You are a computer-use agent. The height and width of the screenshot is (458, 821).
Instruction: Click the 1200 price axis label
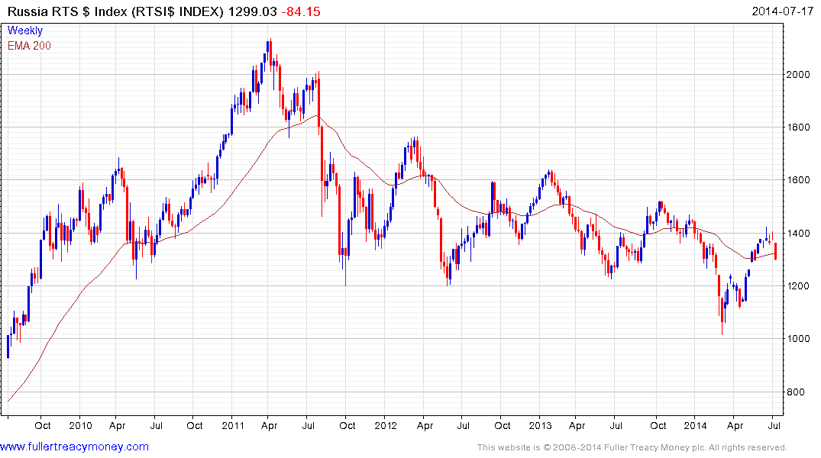click(799, 285)
